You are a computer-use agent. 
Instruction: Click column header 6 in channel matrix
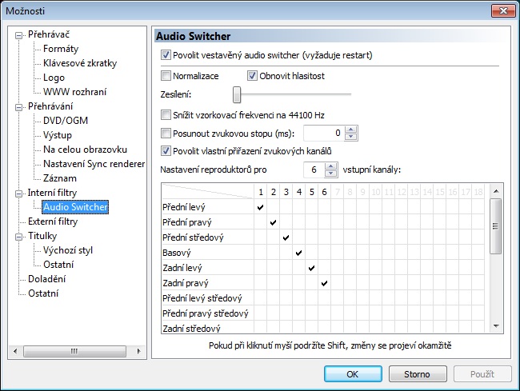(x=324, y=192)
